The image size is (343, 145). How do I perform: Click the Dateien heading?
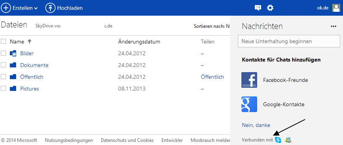14,25
